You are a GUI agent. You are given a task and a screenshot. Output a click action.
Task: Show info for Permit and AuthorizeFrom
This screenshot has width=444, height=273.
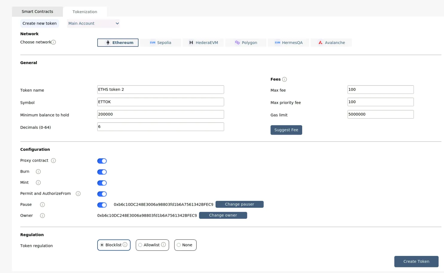78,194
